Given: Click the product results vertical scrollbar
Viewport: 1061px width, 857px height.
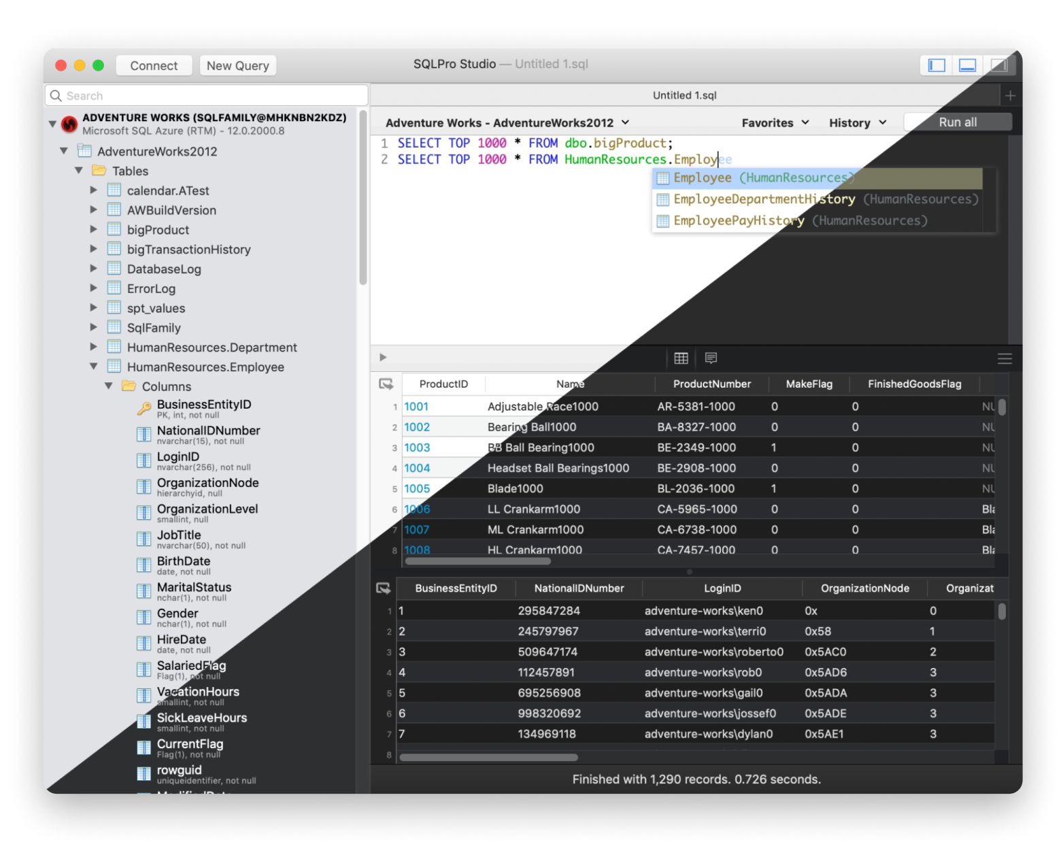Looking at the screenshot, I should [1002, 407].
